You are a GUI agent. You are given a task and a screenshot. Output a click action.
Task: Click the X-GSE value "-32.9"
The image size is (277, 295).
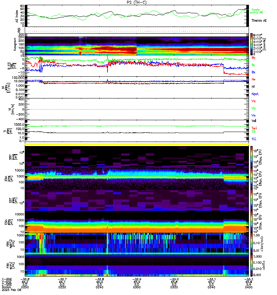[x=137, y=279]
